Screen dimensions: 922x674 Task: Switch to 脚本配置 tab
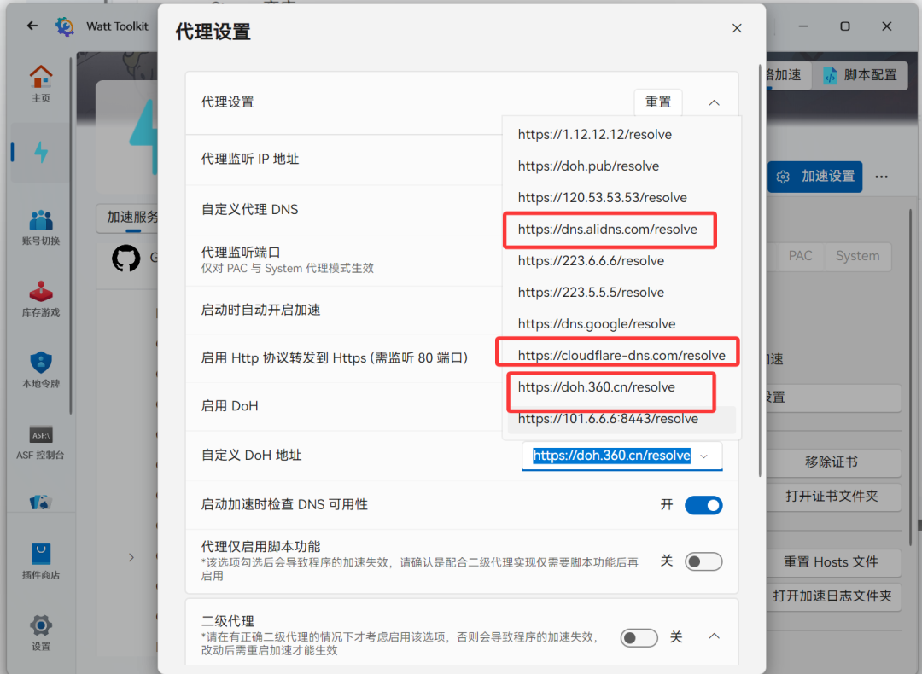(x=860, y=75)
